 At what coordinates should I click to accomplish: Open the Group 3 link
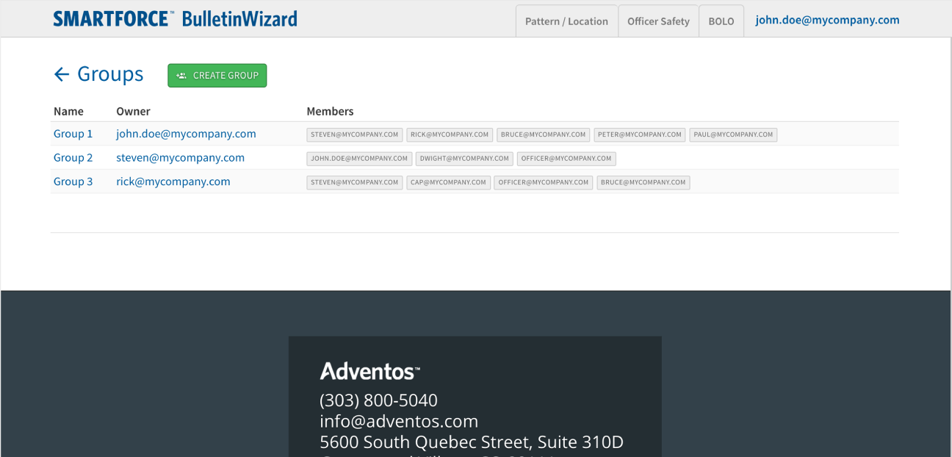tap(73, 181)
